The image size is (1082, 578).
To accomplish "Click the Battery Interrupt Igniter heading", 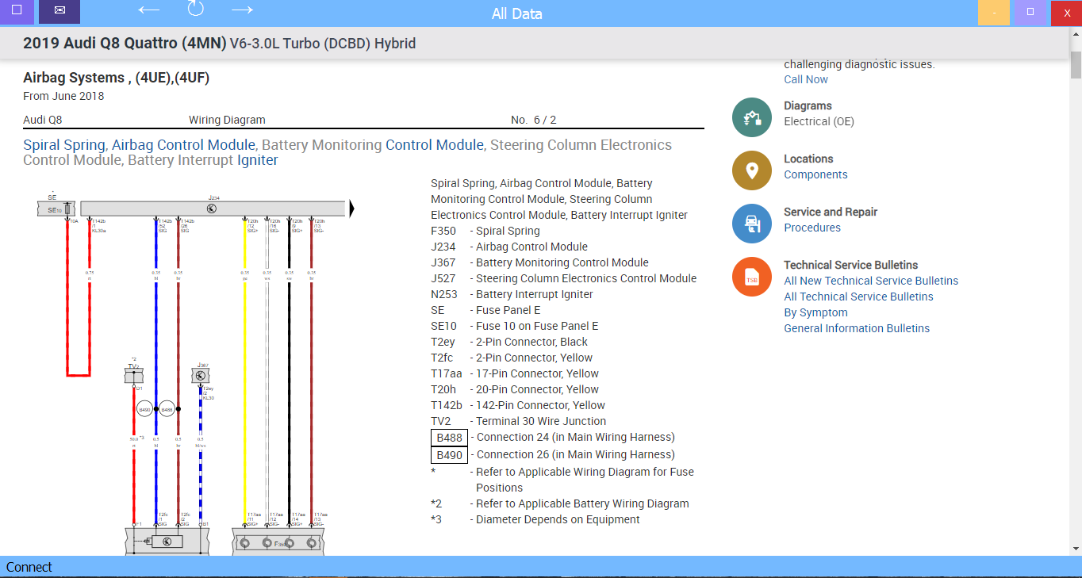I will pyautogui.click(x=203, y=160).
